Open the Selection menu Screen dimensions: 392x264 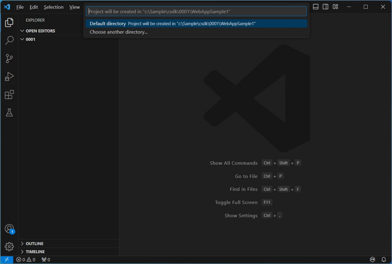pyautogui.click(x=54, y=7)
